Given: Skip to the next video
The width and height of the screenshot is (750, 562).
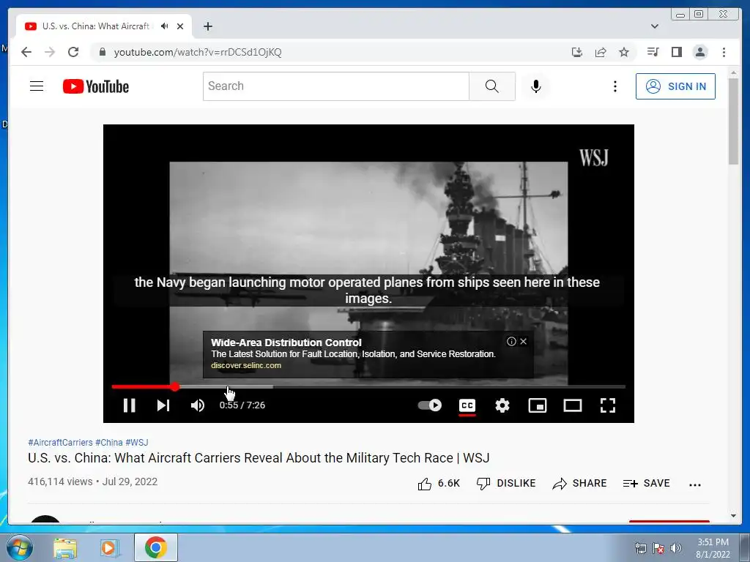Looking at the screenshot, I should tap(163, 405).
